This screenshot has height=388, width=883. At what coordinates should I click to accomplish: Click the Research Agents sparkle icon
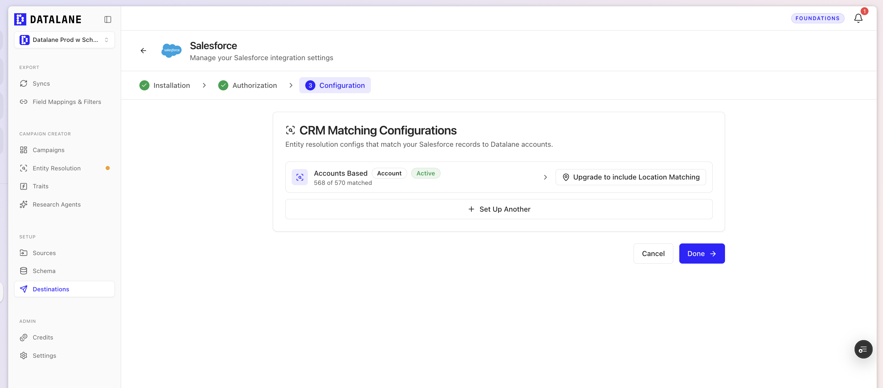tap(24, 204)
